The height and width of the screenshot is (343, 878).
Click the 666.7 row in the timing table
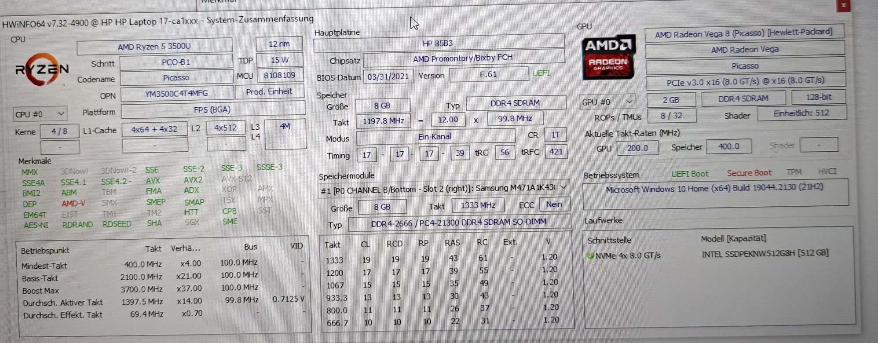[447, 321]
